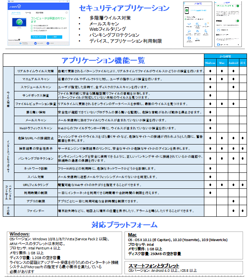Click the 対応プラットフォーム heading
249x277 pixels.
[125, 225]
